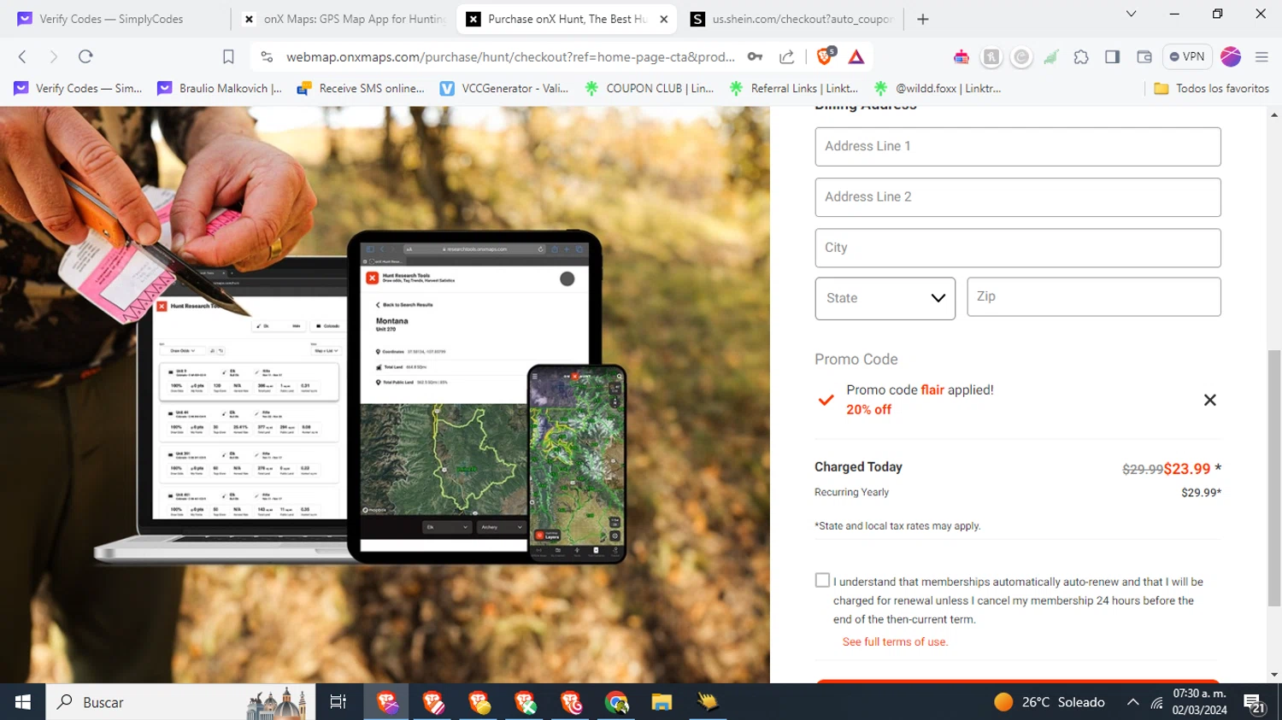
Task: Open the Brave Wallet icon
Action: pyautogui.click(x=1144, y=56)
